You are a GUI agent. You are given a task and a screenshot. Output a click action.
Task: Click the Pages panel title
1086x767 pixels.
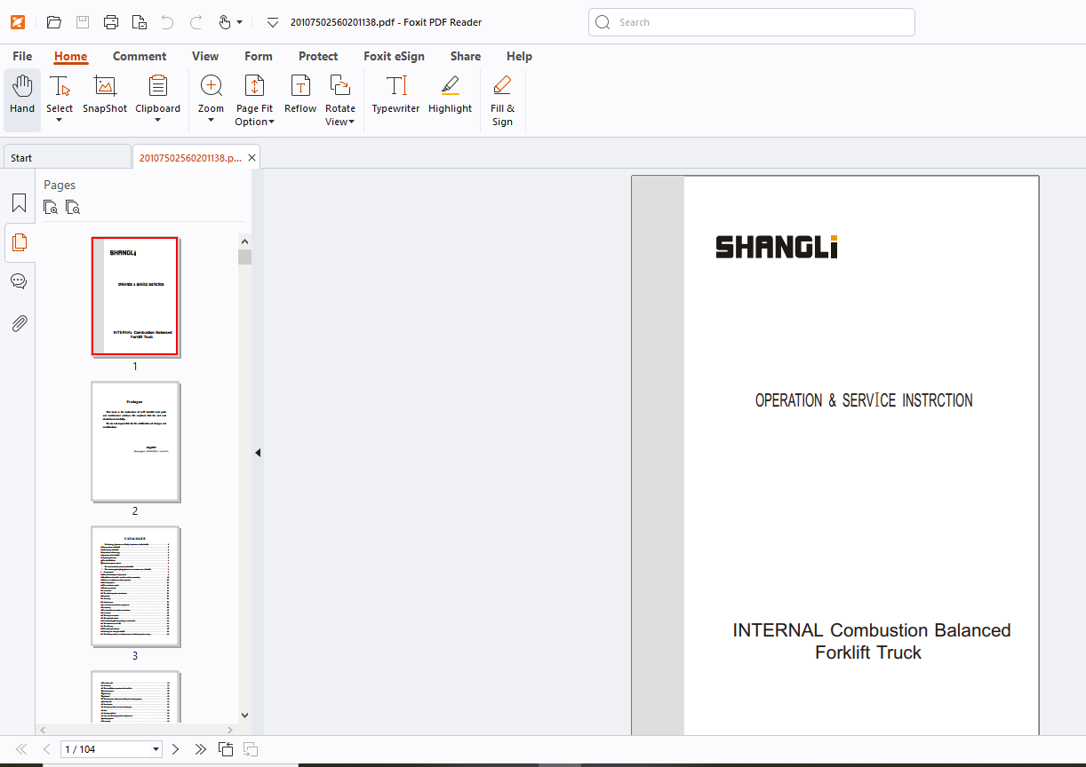click(x=60, y=185)
